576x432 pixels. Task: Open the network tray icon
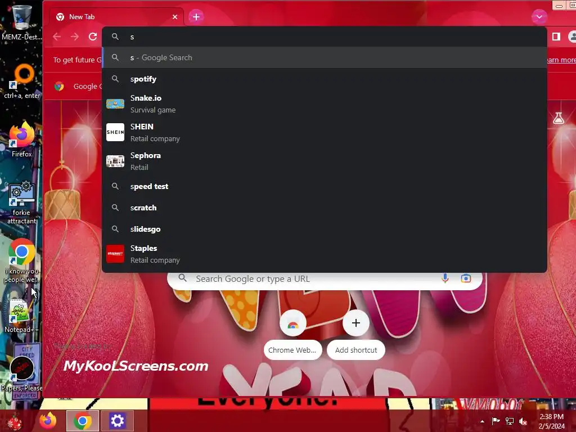click(x=510, y=421)
